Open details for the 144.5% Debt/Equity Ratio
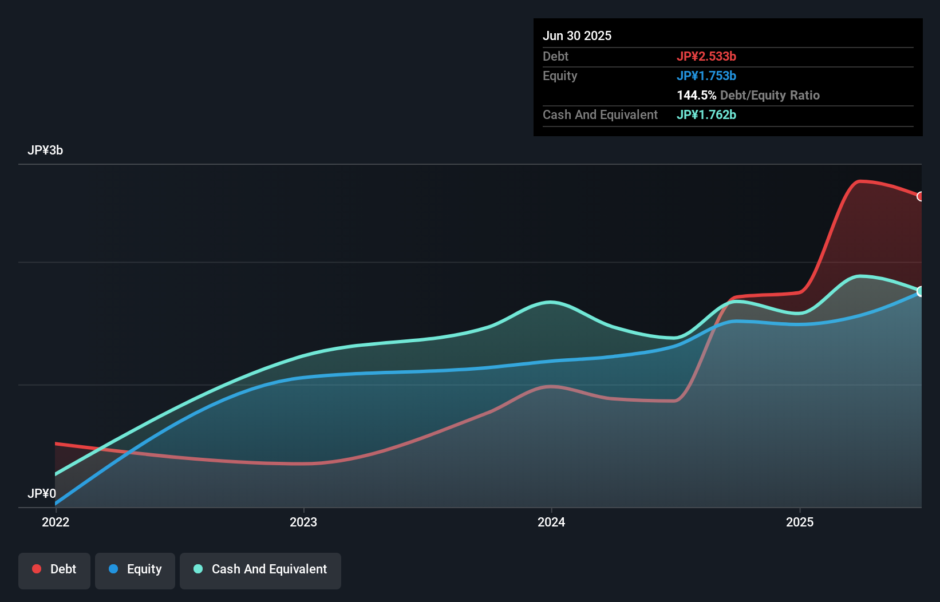Image resolution: width=940 pixels, height=602 pixels. [748, 95]
